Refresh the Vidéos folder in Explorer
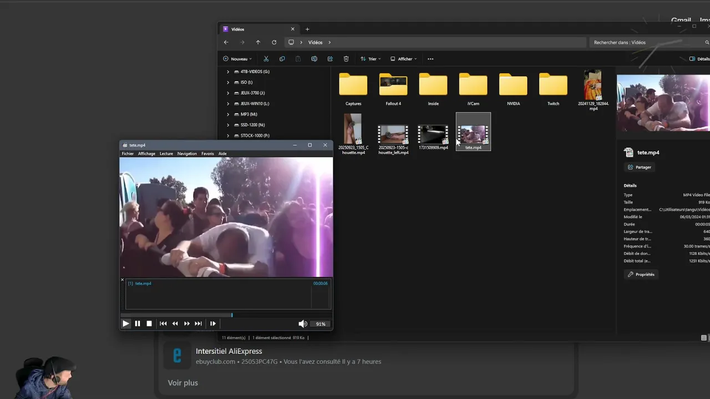710x399 pixels. 274,42
